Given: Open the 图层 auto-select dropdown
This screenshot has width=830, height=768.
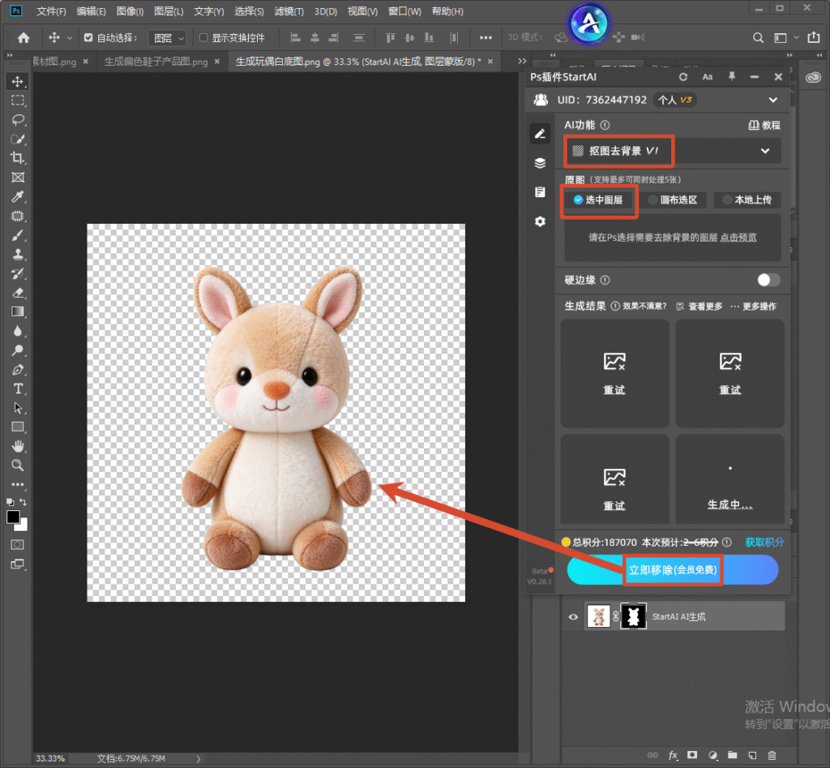Looking at the screenshot, I should tap(167, 37).
